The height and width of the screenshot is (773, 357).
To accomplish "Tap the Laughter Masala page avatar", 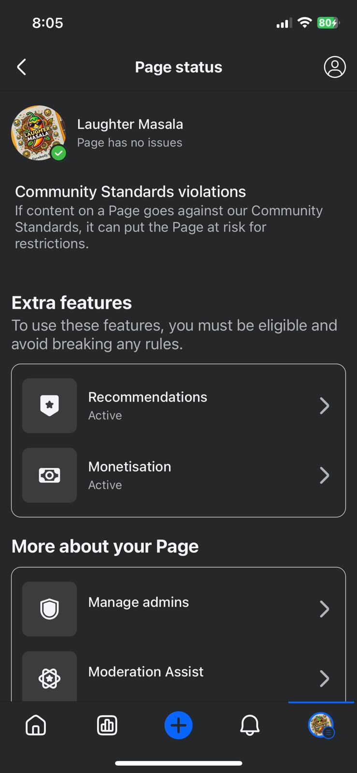I will (38, 133).
